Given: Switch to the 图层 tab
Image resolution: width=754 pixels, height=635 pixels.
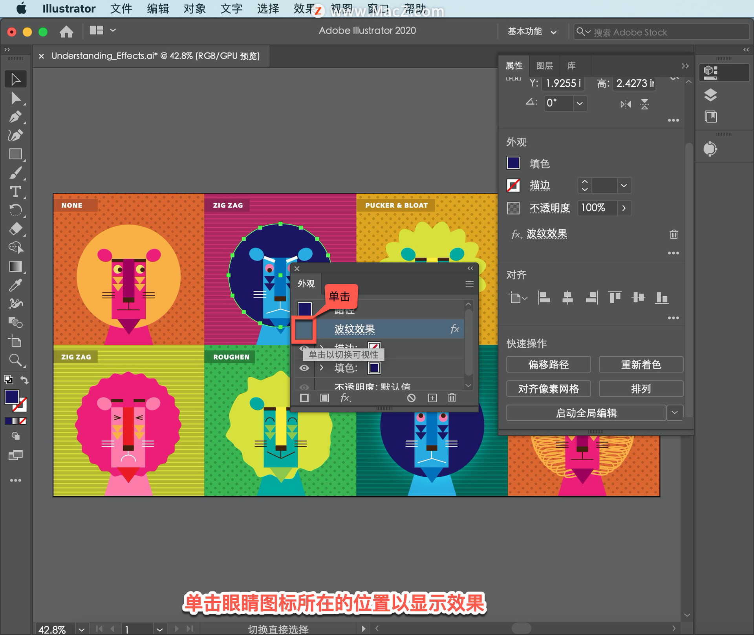Looking at the screenshot, I should (544, 66).
